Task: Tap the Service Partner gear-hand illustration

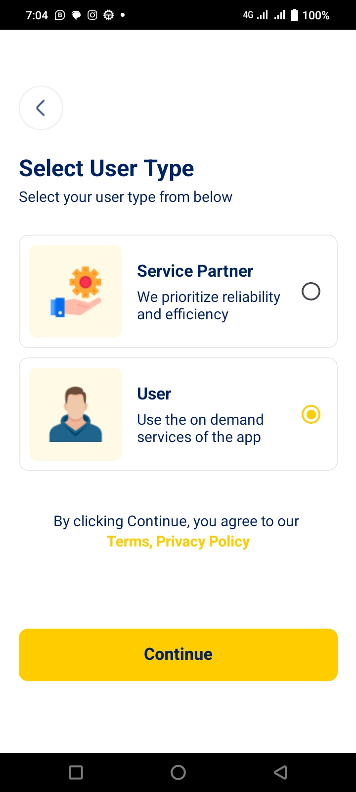Action: pos(76,292)
